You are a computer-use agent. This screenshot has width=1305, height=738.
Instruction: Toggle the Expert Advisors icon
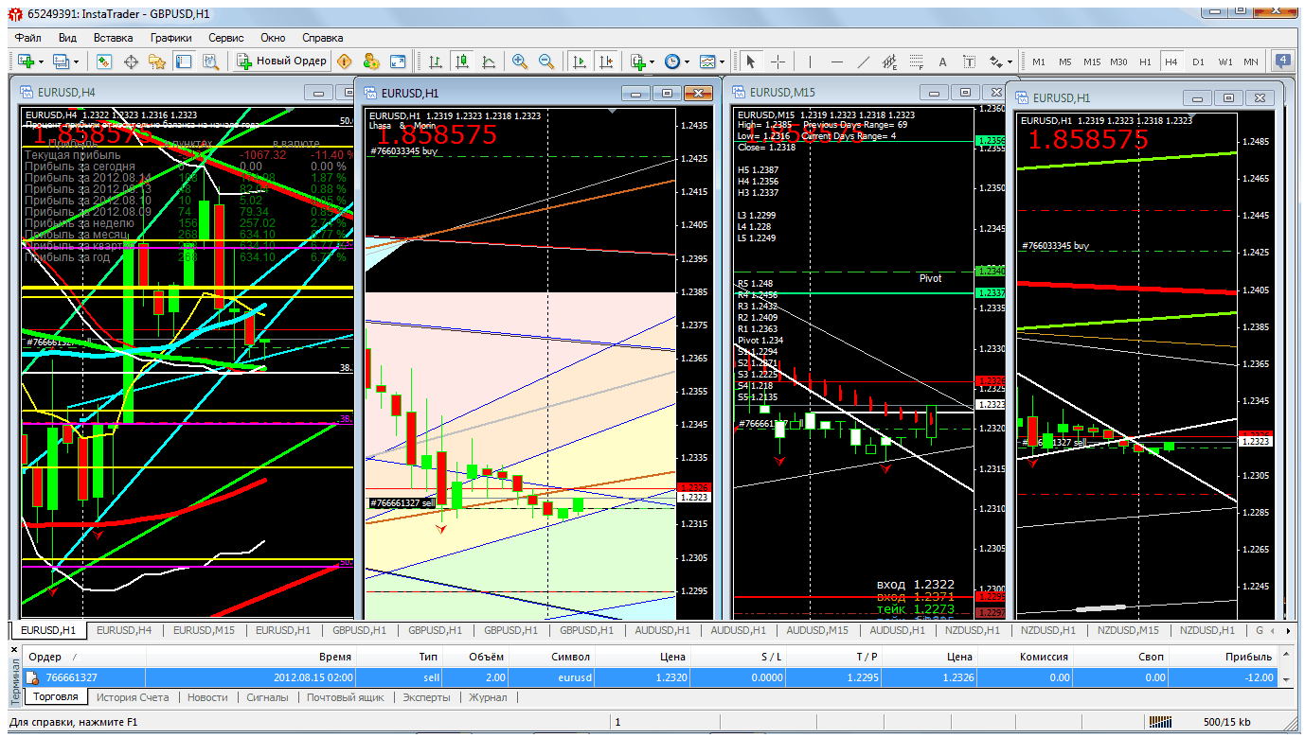click(370, 61)
